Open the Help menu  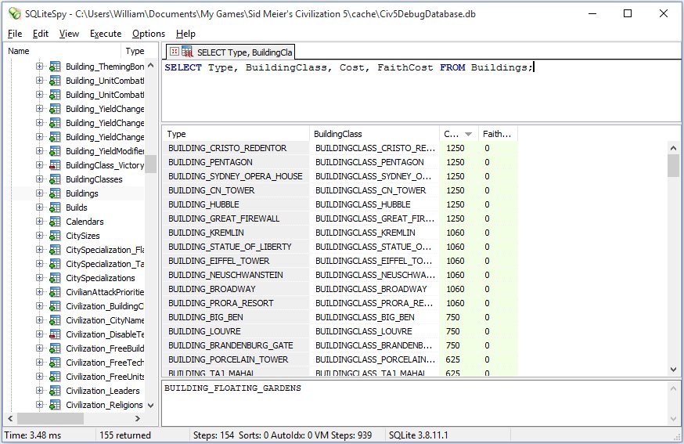coord(185,34)
